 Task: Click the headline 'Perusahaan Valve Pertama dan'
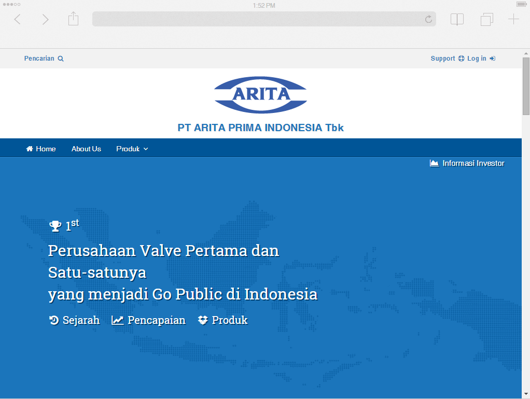pyautogui.click(x=163, y=251)
